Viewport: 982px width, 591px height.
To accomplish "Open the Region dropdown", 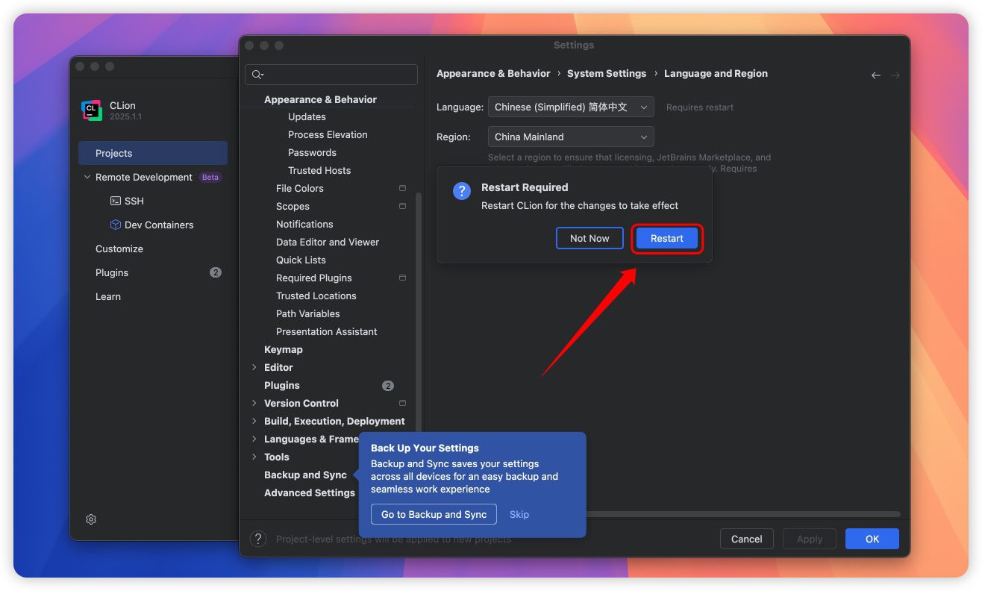I will pos(571,137).
